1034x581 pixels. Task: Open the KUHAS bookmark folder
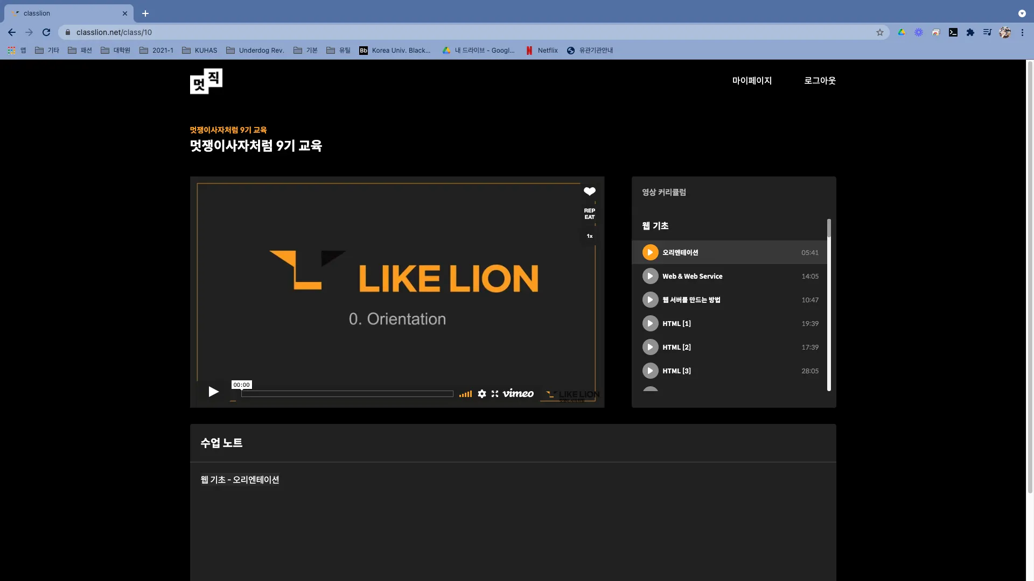tap(200, 51)
